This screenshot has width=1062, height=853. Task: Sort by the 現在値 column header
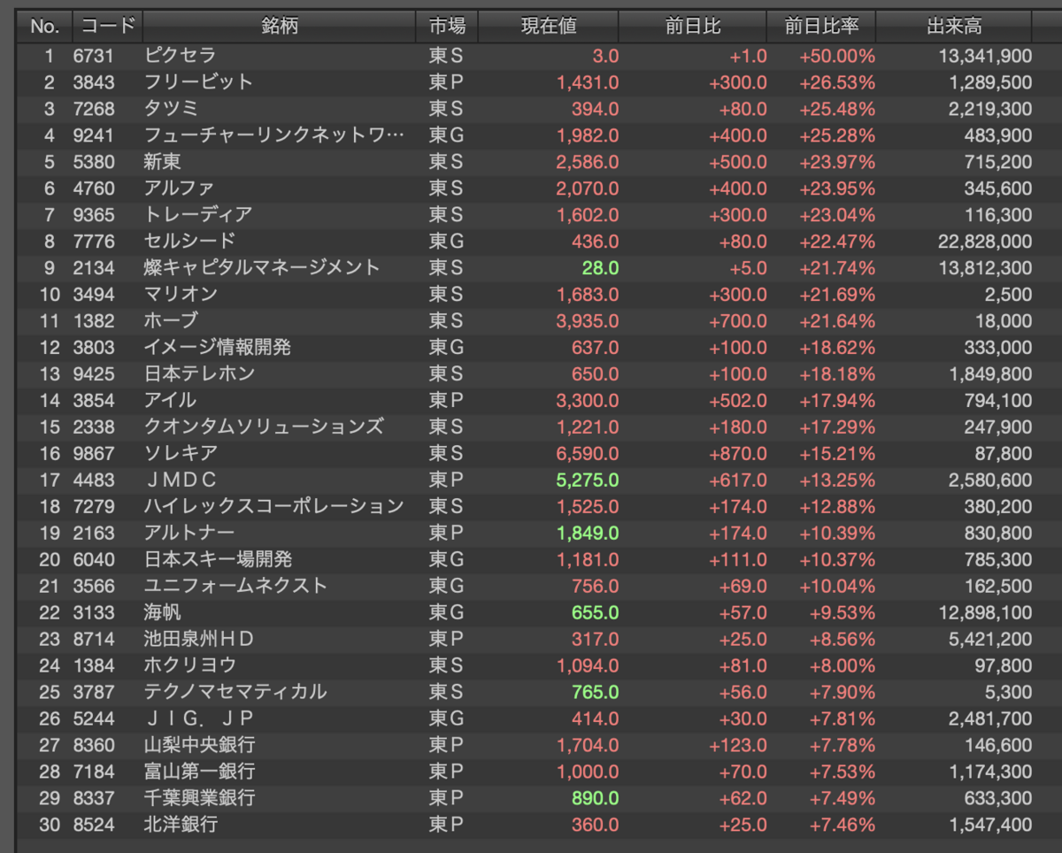click(x=549, y=27)
